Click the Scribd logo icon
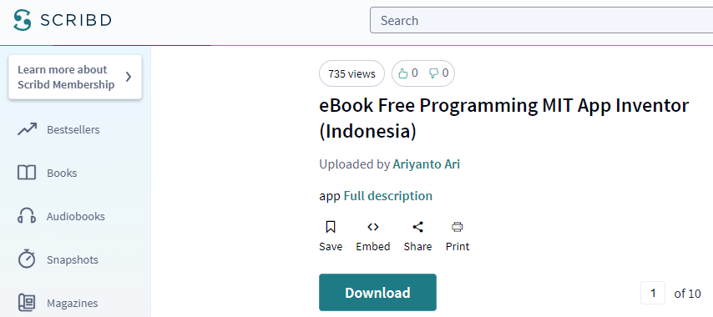The image size is (713, 317). [23, 20]
